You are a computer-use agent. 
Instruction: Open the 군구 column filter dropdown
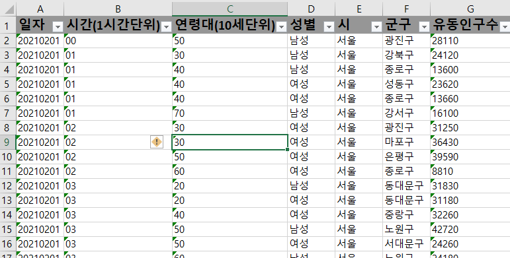tap(424, 27)
